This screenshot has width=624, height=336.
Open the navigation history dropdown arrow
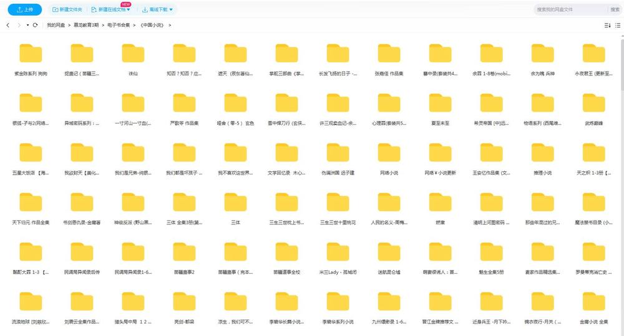click(x=27, y=25)
